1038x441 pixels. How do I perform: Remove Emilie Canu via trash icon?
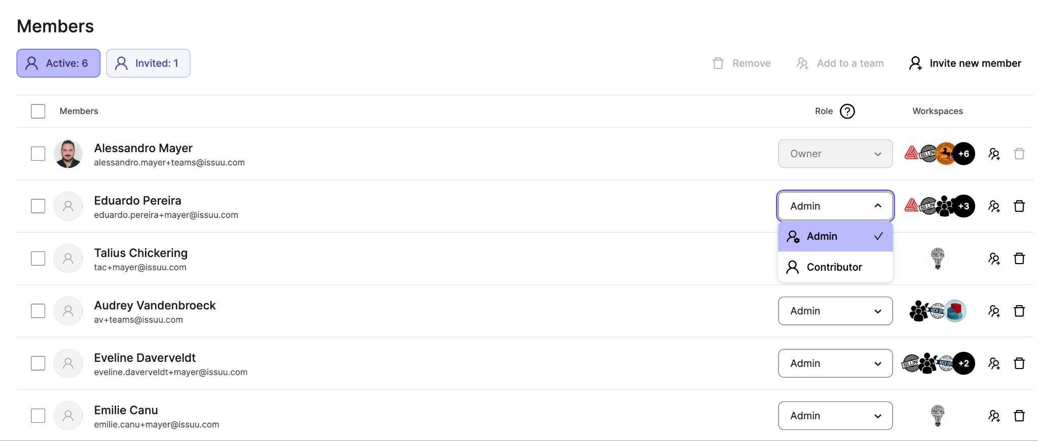click(1019, 416)
